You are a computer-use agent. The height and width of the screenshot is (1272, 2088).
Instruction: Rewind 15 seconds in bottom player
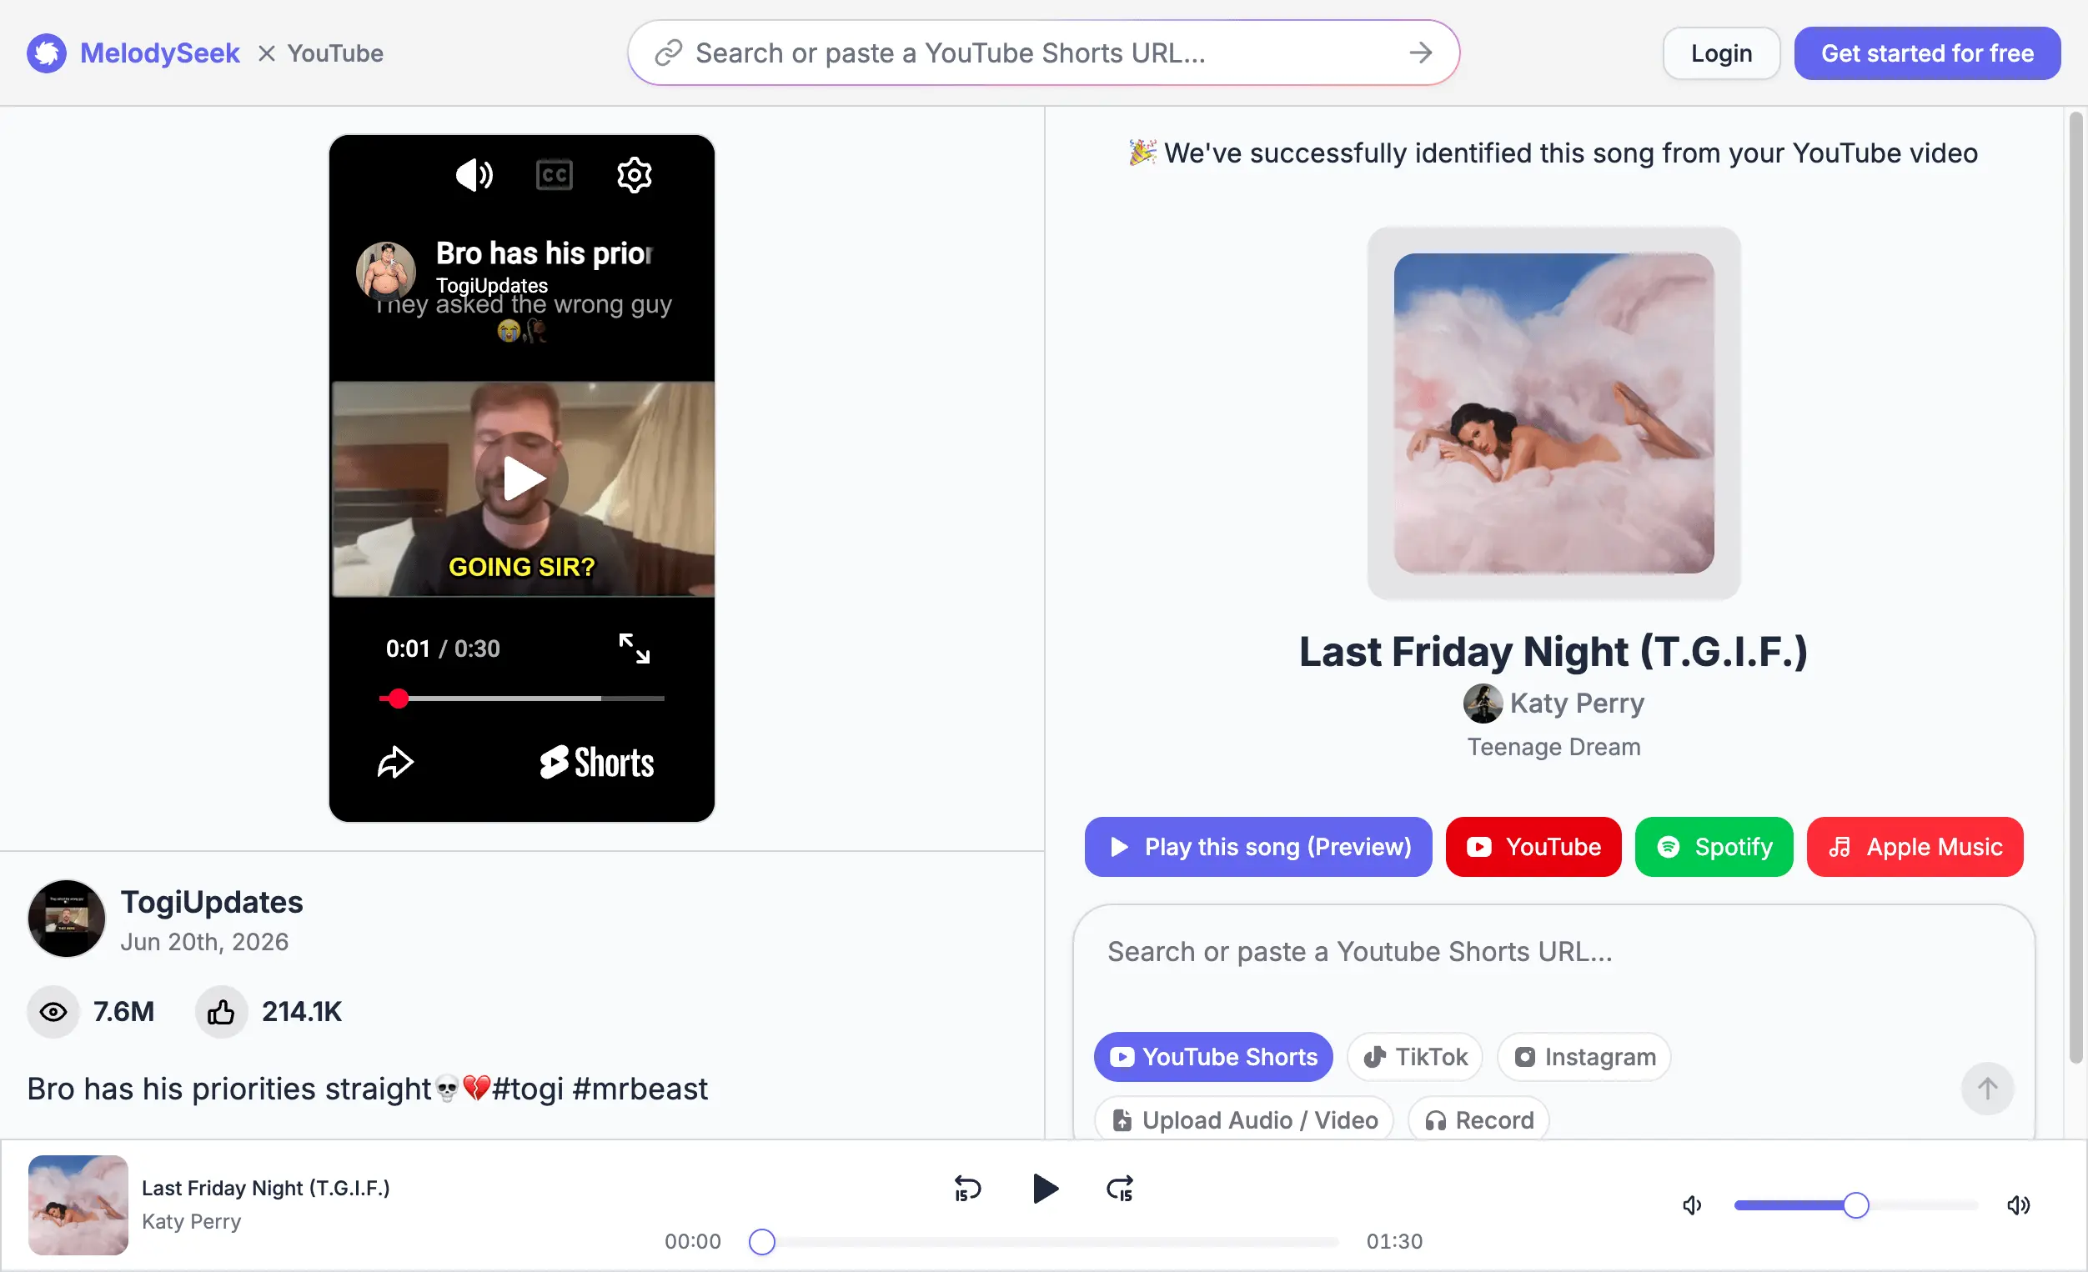pyautogui.click(x=967, y=1189)
